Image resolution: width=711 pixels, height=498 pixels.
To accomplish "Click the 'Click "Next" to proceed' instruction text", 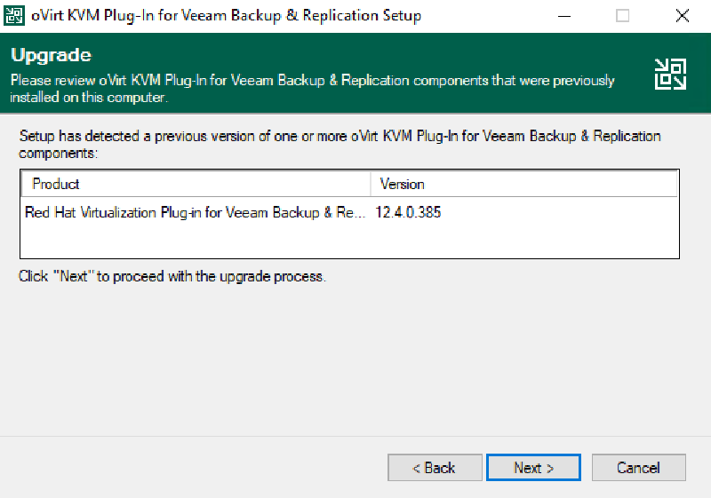I will (x=172, y=276).
